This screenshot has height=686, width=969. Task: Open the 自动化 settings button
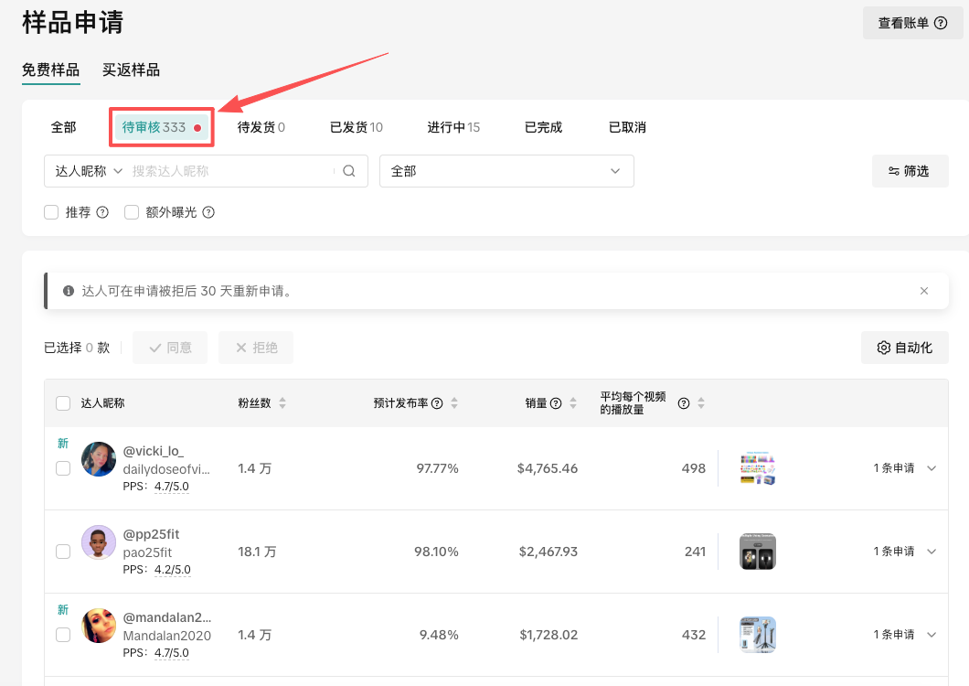[904, 348]
